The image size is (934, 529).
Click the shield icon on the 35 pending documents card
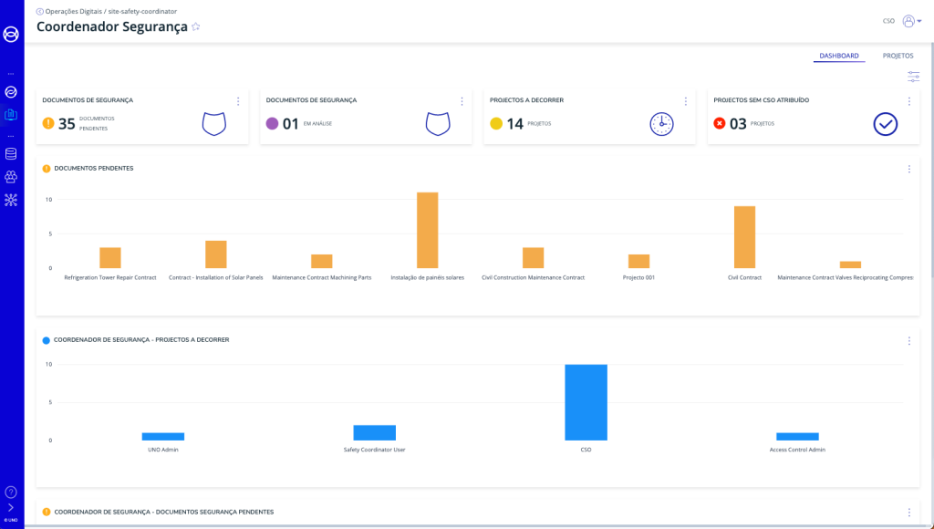[213, 124]
